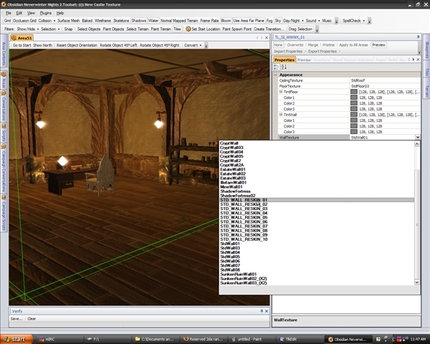
Task: Collapse the TintFloor property group
Action: tap(281, 92)
